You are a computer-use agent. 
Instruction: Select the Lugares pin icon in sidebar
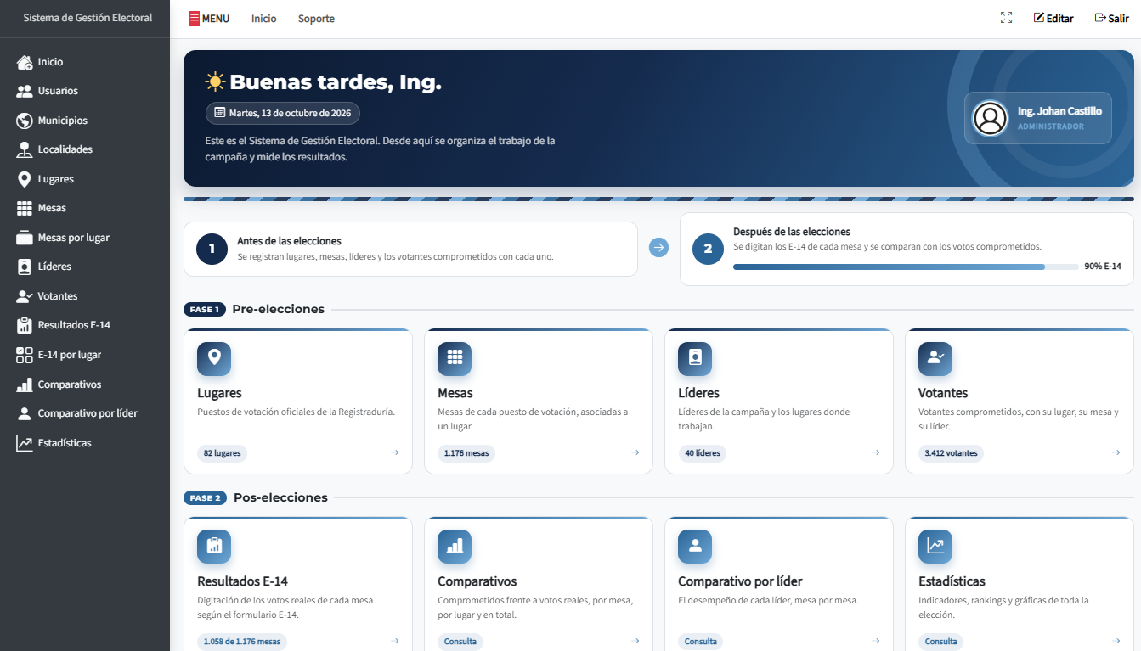pos(25,179)
